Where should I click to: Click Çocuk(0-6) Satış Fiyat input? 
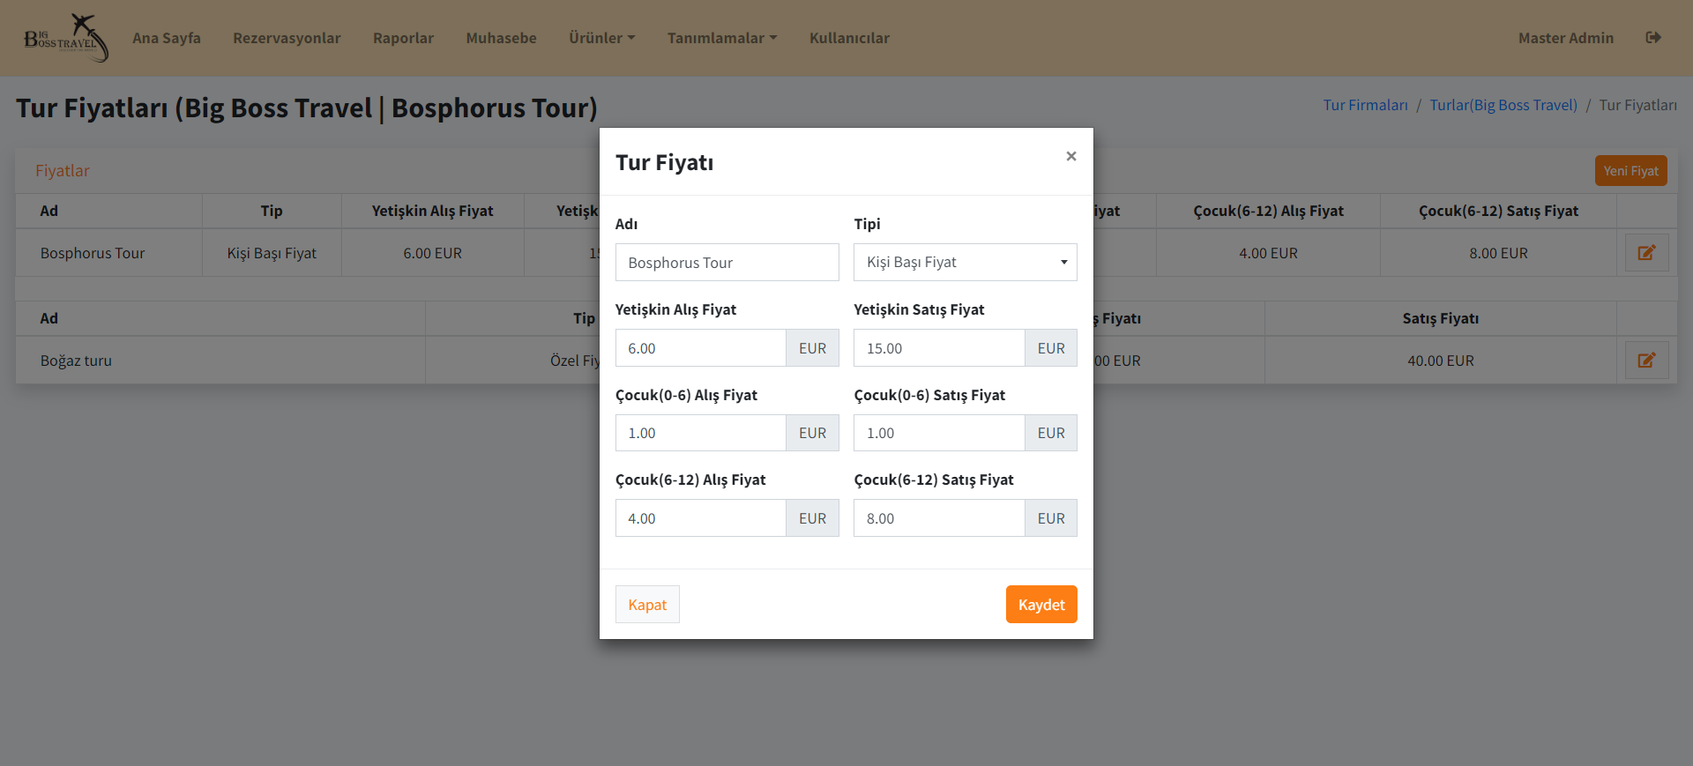[x=939, y=433]
